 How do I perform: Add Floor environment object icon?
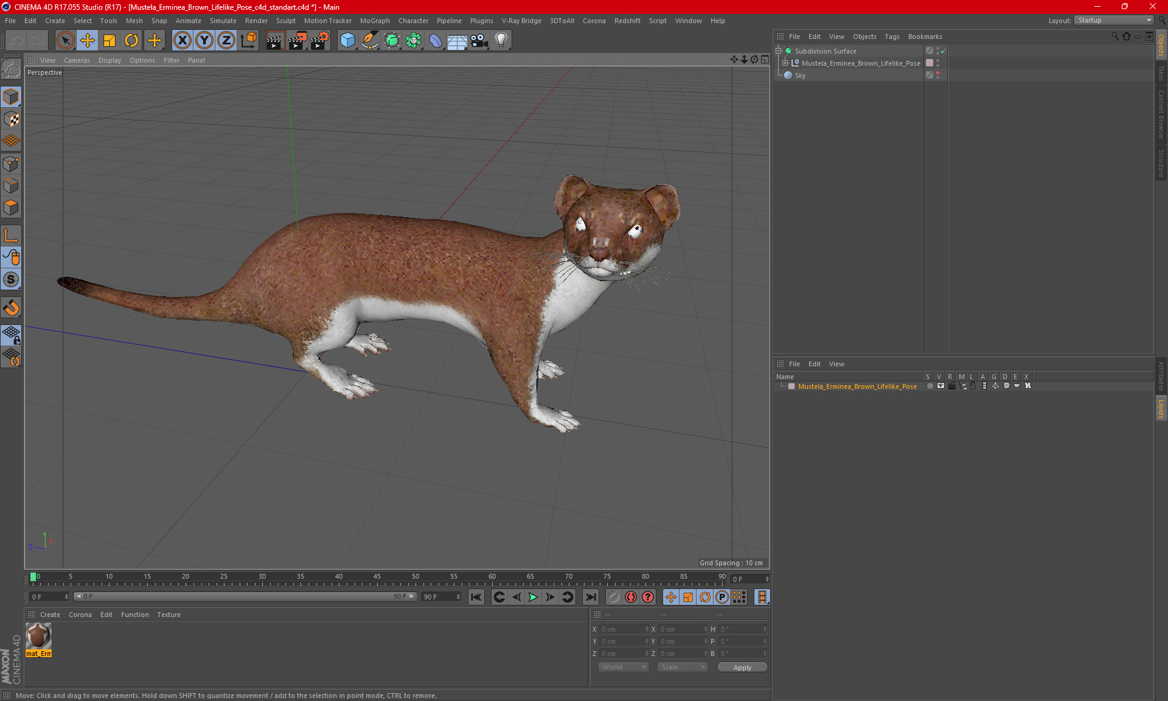(x=457, y=41)
